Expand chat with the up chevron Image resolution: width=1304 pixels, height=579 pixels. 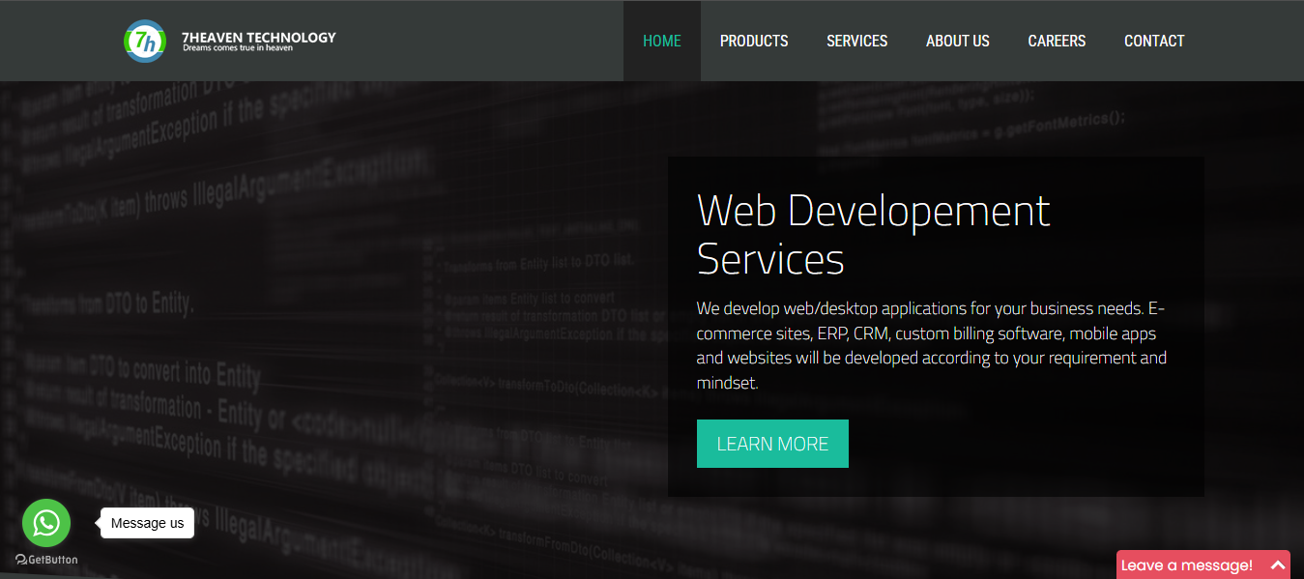[x=1277, y=565]
